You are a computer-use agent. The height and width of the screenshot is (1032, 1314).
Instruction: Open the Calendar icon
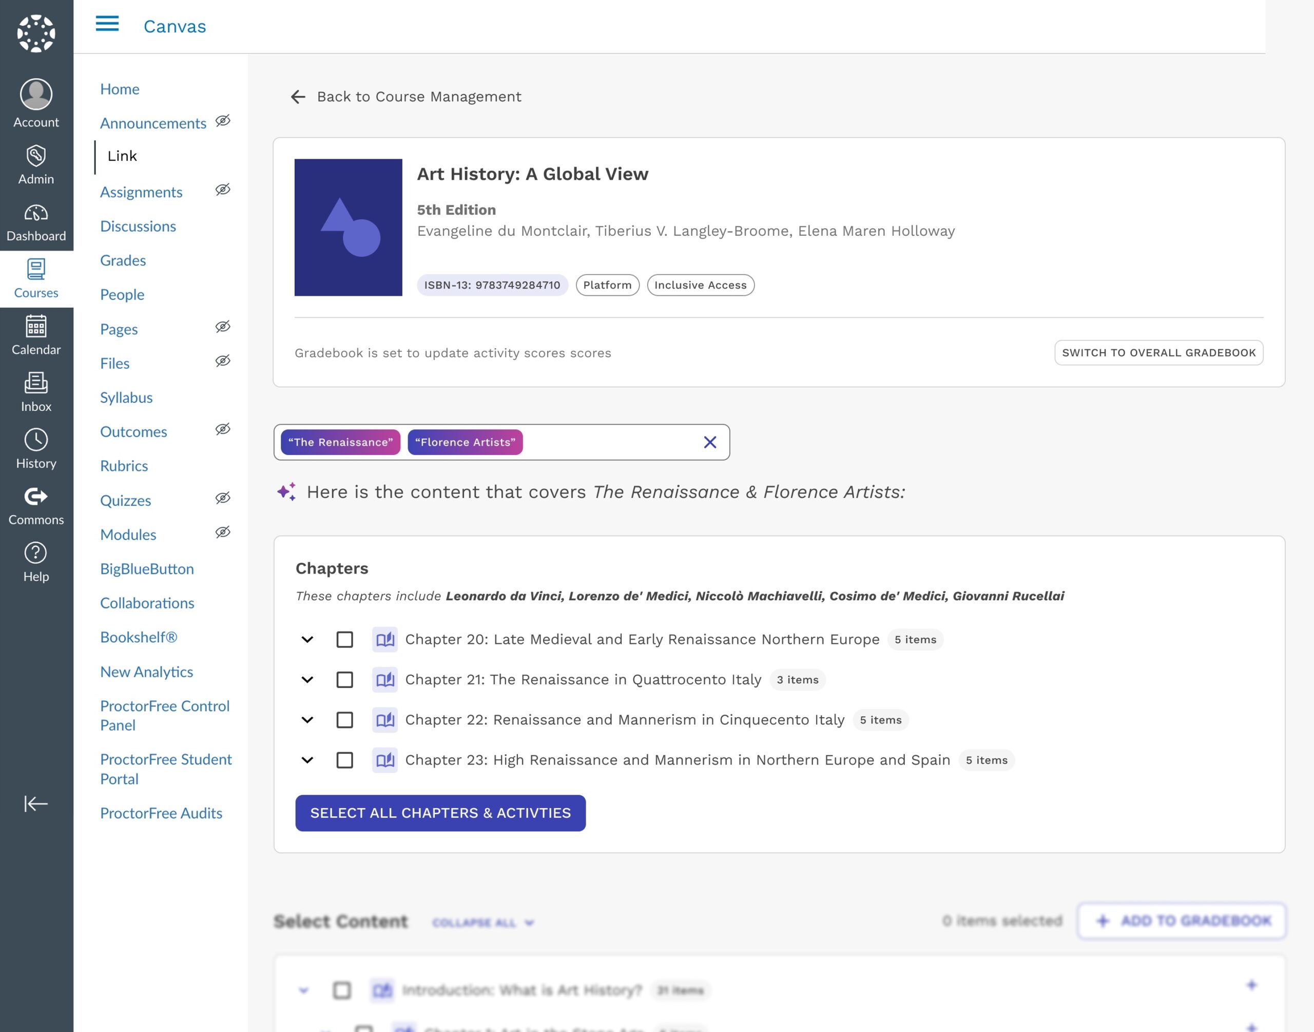pos(36,326)
